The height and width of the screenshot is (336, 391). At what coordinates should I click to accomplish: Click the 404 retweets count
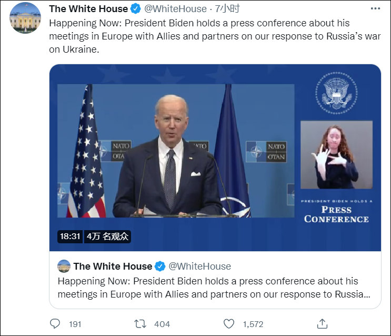click(162, 324)
